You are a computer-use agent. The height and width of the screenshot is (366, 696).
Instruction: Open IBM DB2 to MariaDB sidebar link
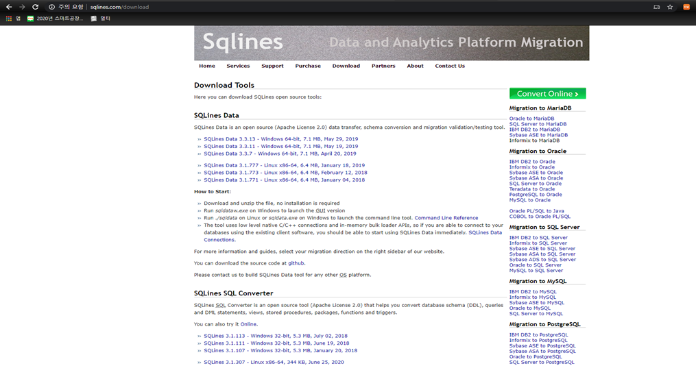click(534, 130)
